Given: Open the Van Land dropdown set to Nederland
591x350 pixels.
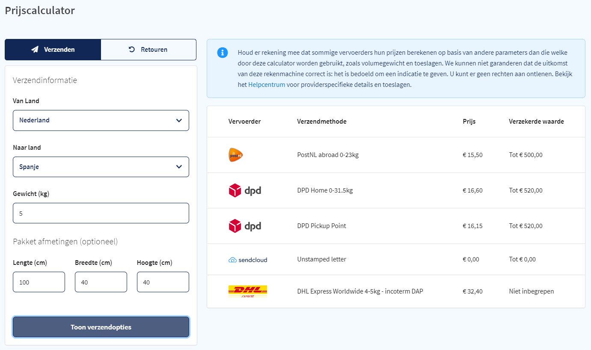Looking at the screenshot, I should click(x=101, y=120).
